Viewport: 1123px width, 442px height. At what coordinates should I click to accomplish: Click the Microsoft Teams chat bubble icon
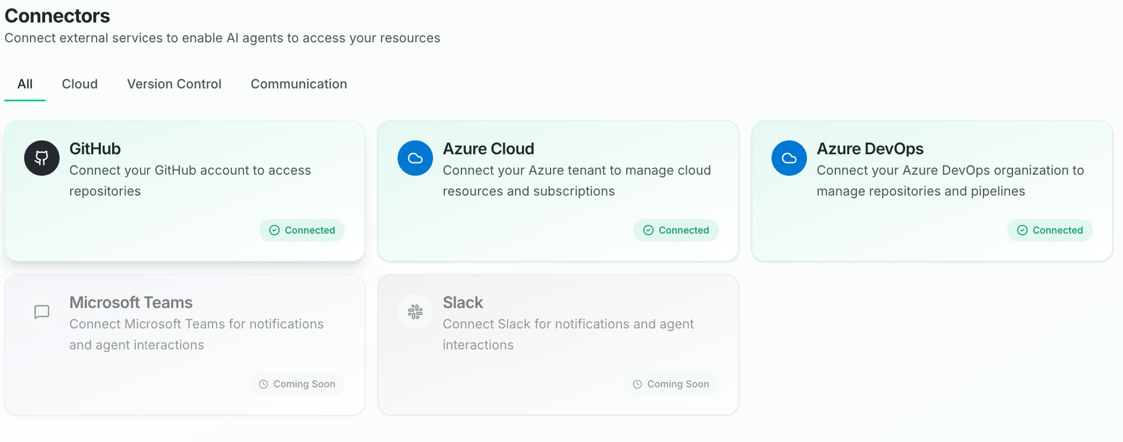41,312
